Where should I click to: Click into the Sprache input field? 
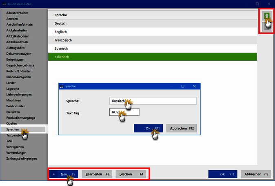pyautogui.click(x=153, y=101)
